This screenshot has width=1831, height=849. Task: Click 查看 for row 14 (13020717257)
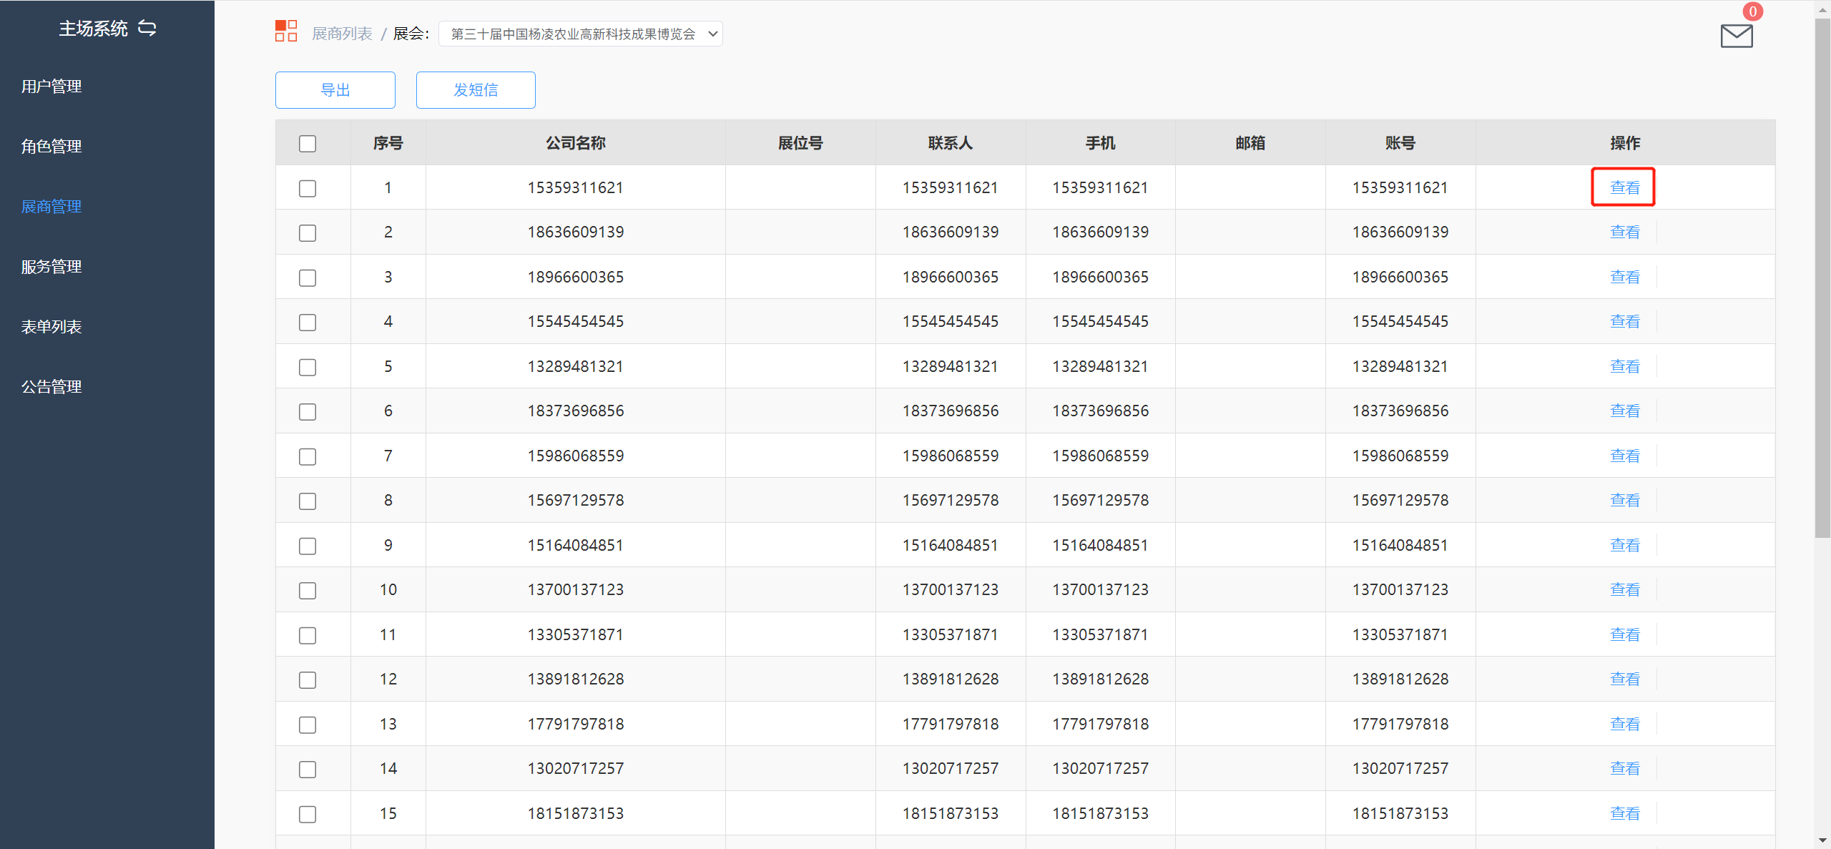[x=1624, y=768]
